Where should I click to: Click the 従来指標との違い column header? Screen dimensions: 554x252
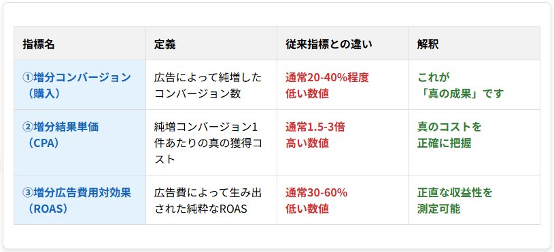pyautogui.click(x=343, y=43)
